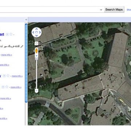The width and height of the screenshot is (131, 131).
Task: Zoom in with the plus button
Action: (x=36, y=56)
